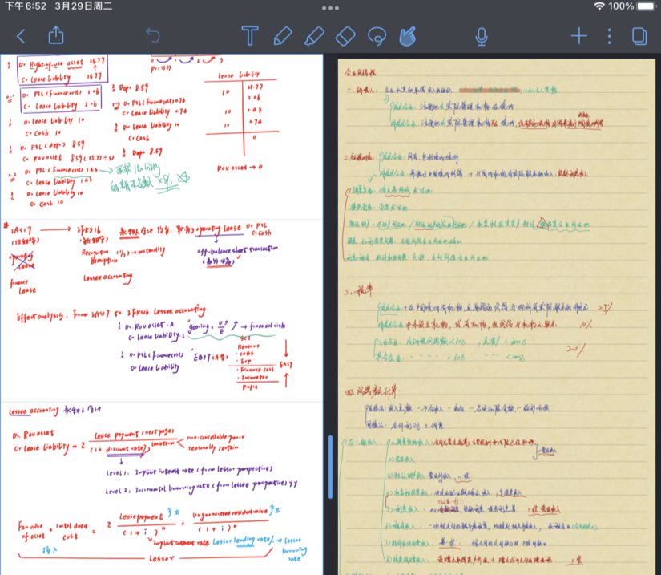Open the page manager view
The width and height of the screenshot is (661, 575).
click(639, 36)
